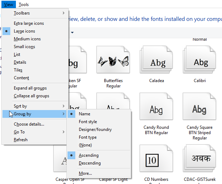Click the View menu in the menu bar
Image resolution: width=222 pixels, height=184 pixels.
tap(8, 5)
